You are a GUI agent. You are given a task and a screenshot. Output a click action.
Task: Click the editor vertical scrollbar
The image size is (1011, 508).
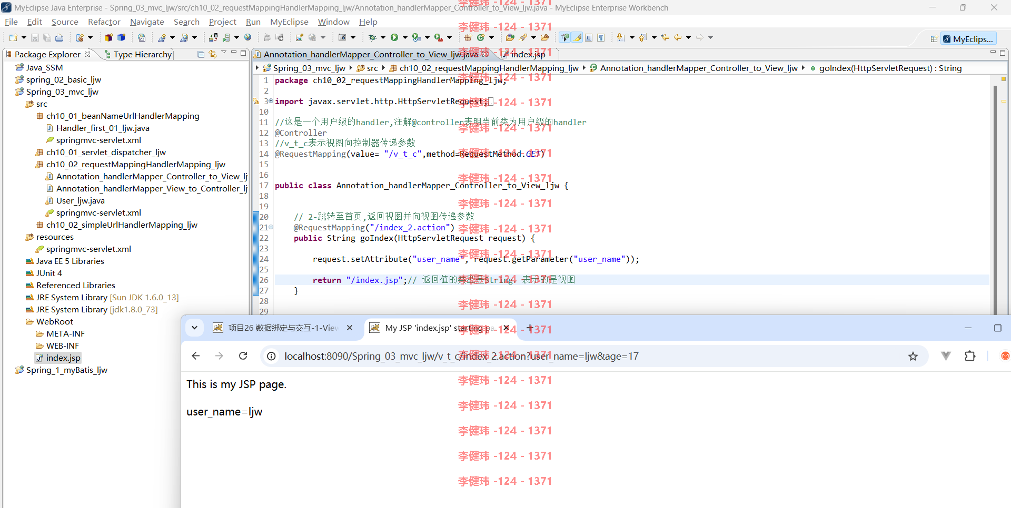coord(995,200)
